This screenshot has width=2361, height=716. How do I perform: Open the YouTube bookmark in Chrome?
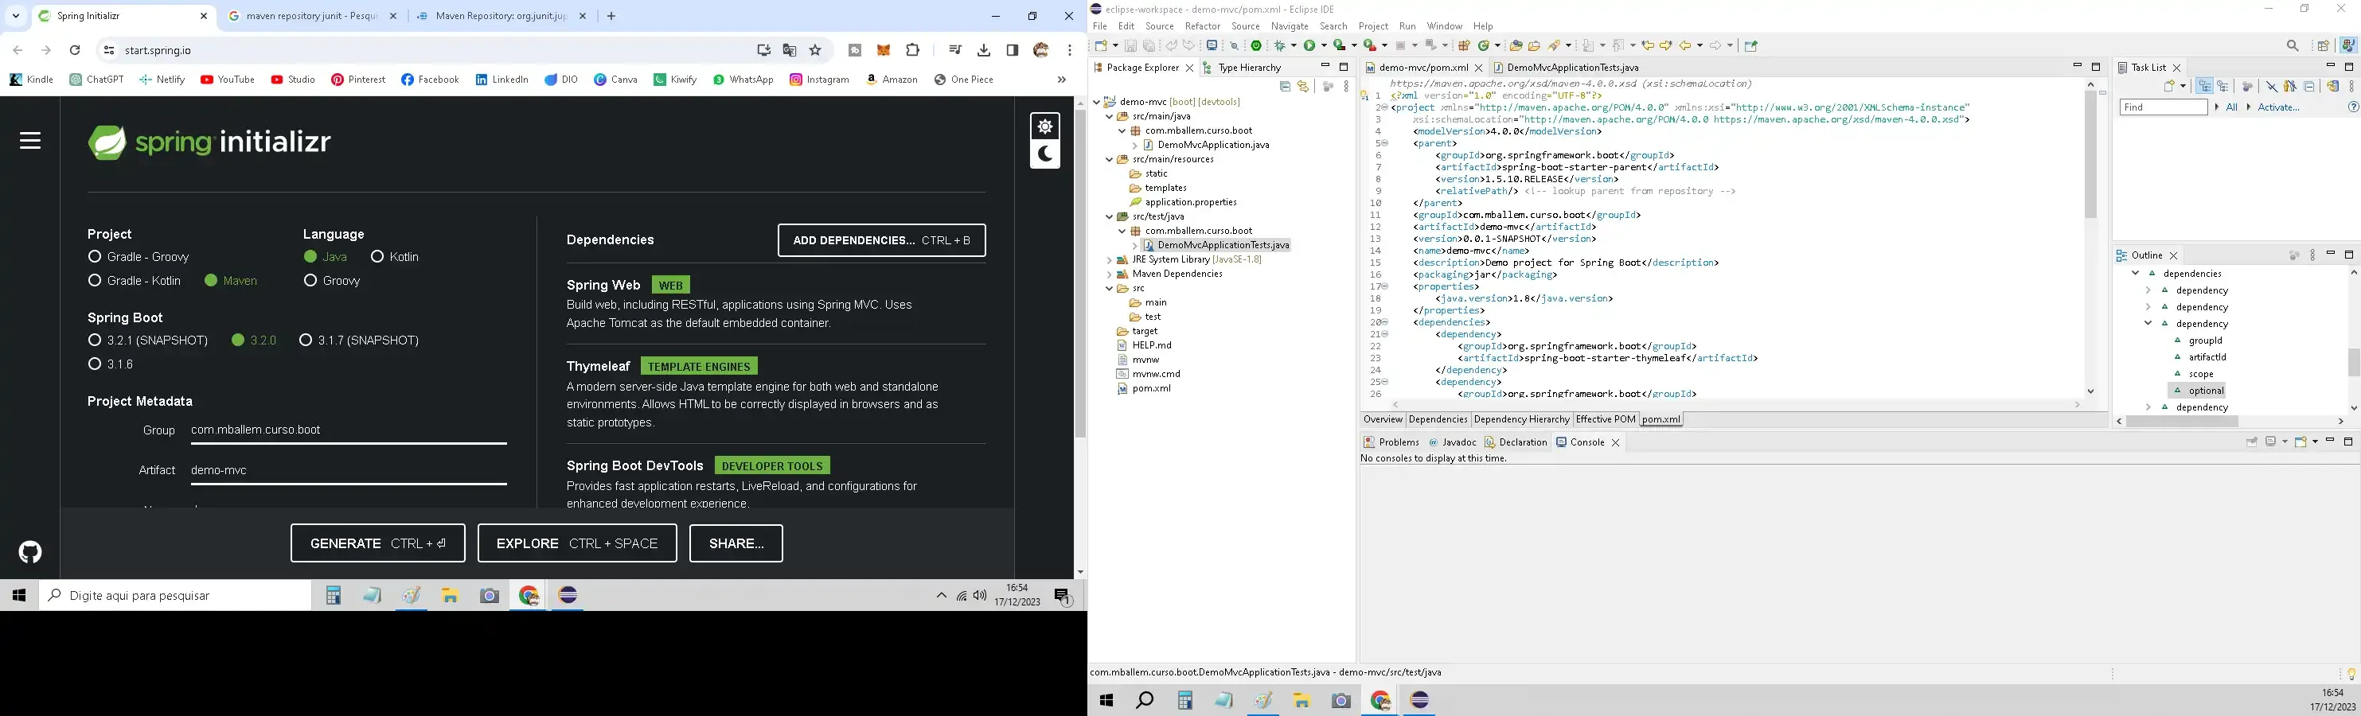tap(228, 80)
